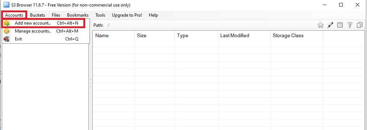Sort by Last Modified column header
The width and height of the screenshot is (367, 130).
click(244, 36)
